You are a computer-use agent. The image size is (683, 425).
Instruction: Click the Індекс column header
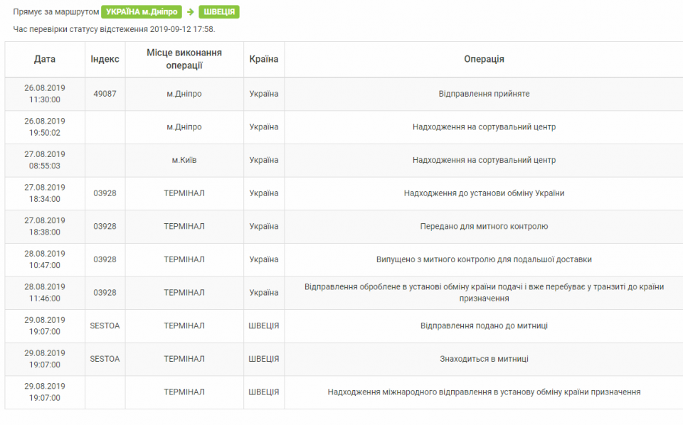(105, 59)
